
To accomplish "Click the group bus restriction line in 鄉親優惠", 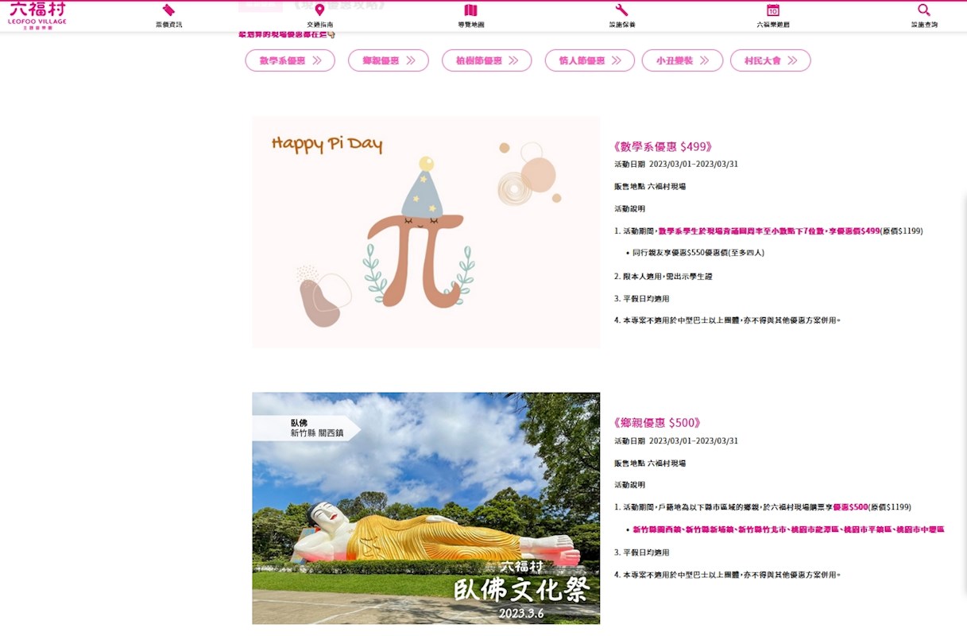I will (727, 575).
